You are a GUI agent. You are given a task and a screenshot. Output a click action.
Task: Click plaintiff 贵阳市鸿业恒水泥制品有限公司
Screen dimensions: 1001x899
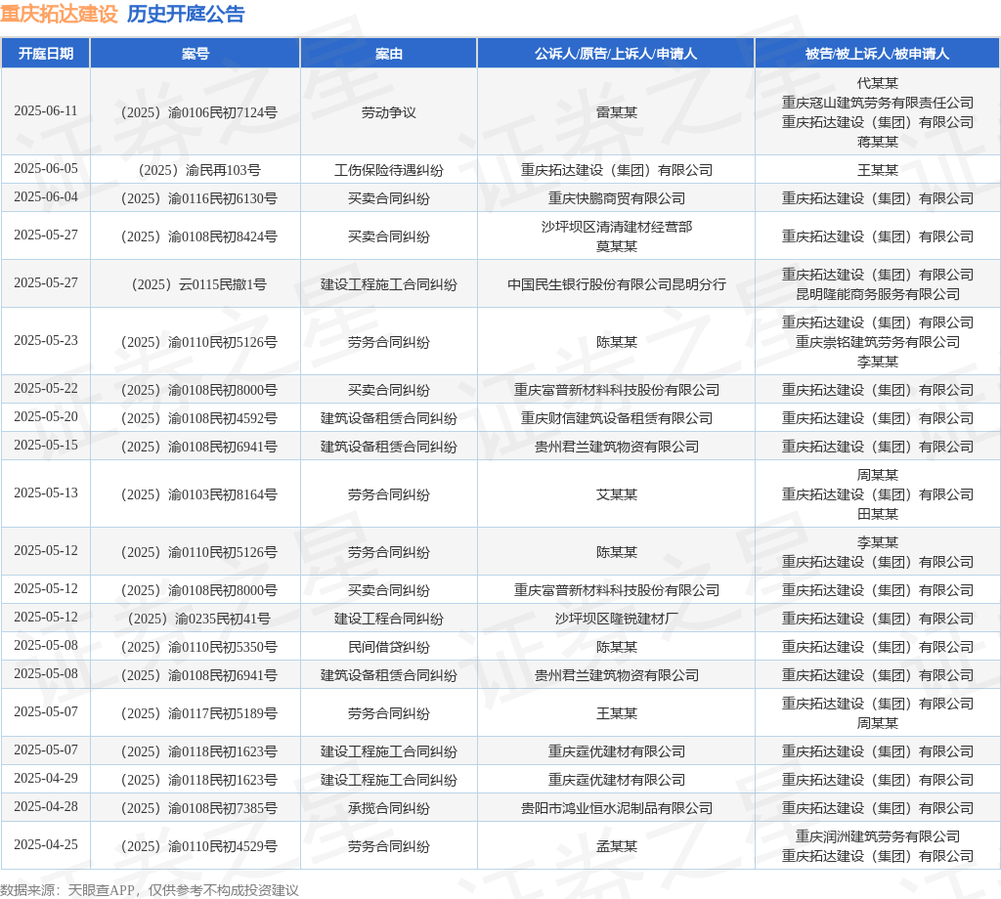[617, 808]
